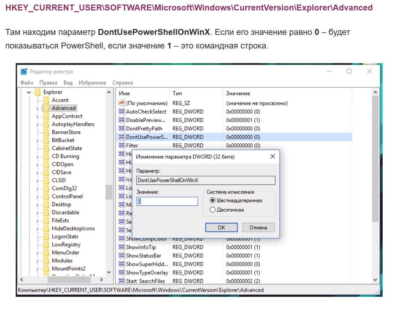Screen dimensions: 398x309
Task: Select the DisablePreview DWORD icon
Action: pos(122,120)
